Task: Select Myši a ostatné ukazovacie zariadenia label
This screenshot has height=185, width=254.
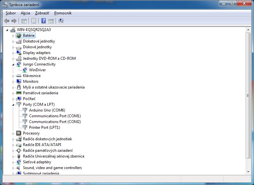Action: (x=54, y=87)
